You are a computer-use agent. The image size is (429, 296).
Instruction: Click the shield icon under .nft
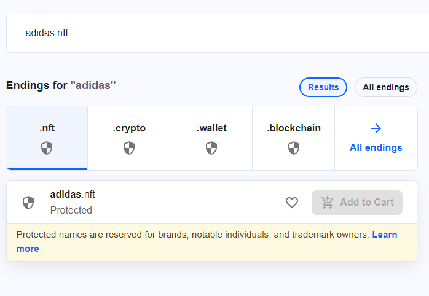(x=47, y=148)
